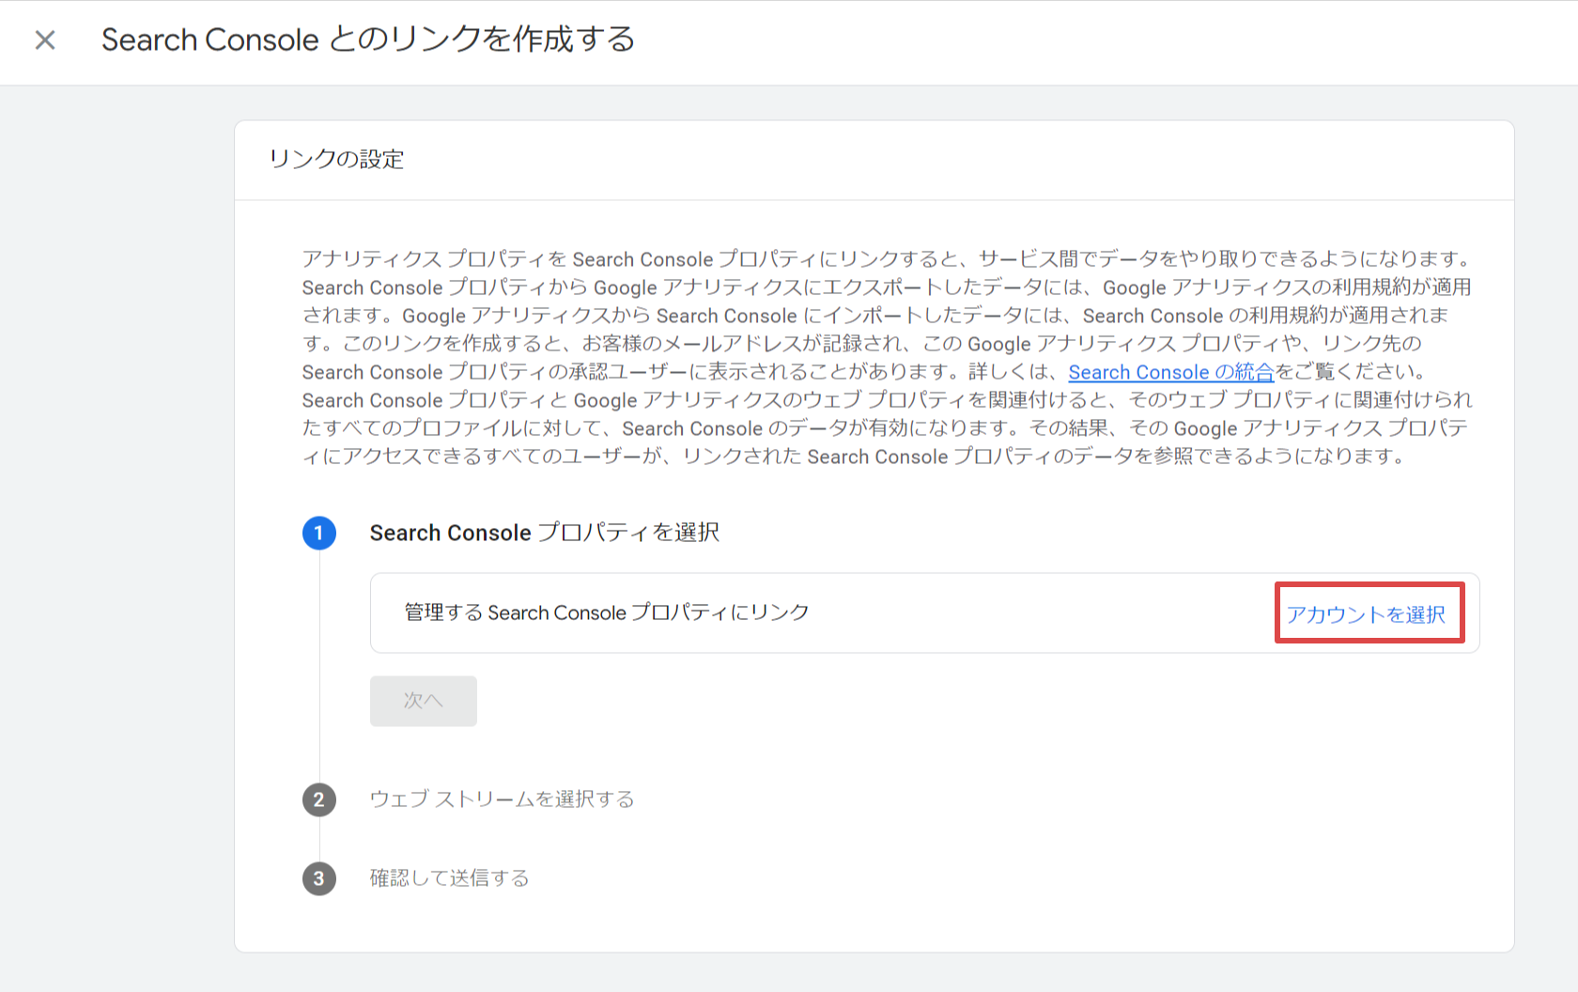Image resolution: width=1578 pixels, height=992 pixels.
Task: Click the アカウントを選択 link
Action: [1366, 614]
